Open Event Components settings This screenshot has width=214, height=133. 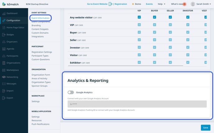point(41,22)
